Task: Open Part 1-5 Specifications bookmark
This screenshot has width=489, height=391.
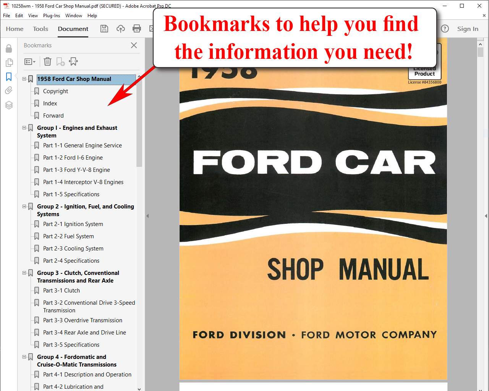Action: coord(71,194)
